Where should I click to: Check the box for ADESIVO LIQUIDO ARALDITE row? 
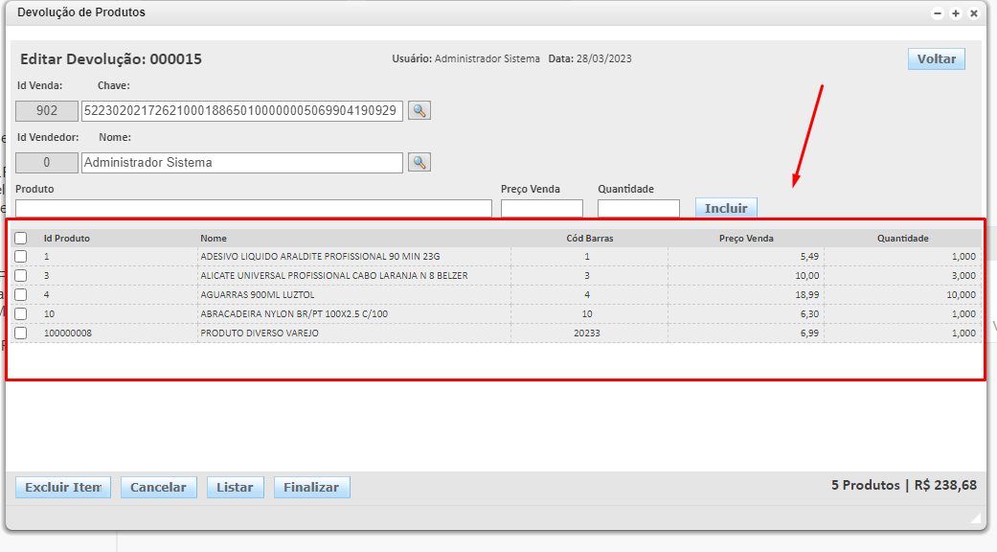click(x=21, y=257)
